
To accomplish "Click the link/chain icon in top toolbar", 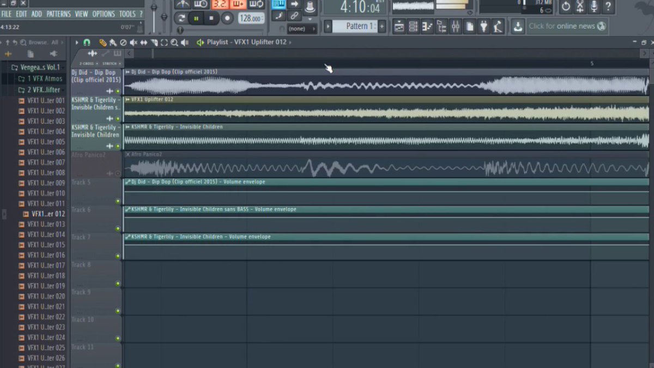I will (294, 15).
